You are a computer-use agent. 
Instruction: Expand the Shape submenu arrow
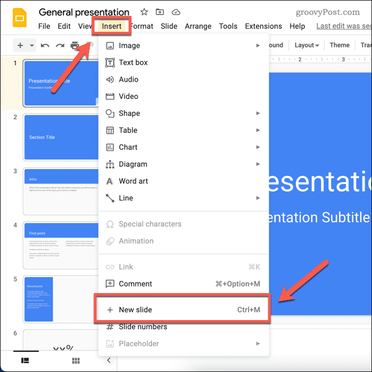258,113
